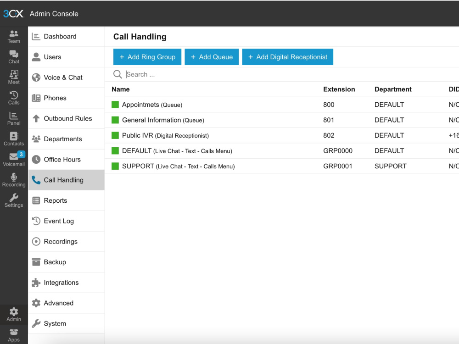Screen dimensions: 459x344
Task: Open the Recording microphone icon
Action: click(x=14, y=180)
